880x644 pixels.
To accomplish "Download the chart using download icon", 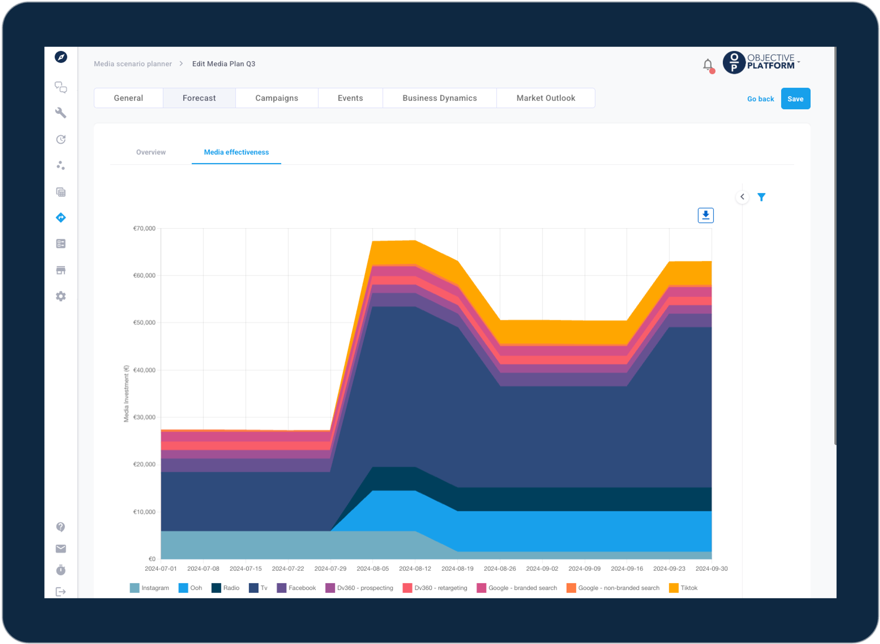I will [x=705, y=215].
